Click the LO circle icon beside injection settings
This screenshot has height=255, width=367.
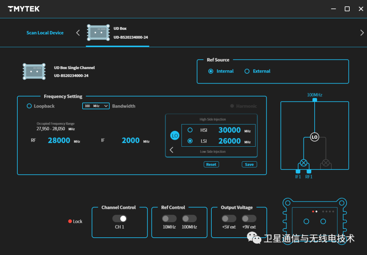click(x=174, y=135)
